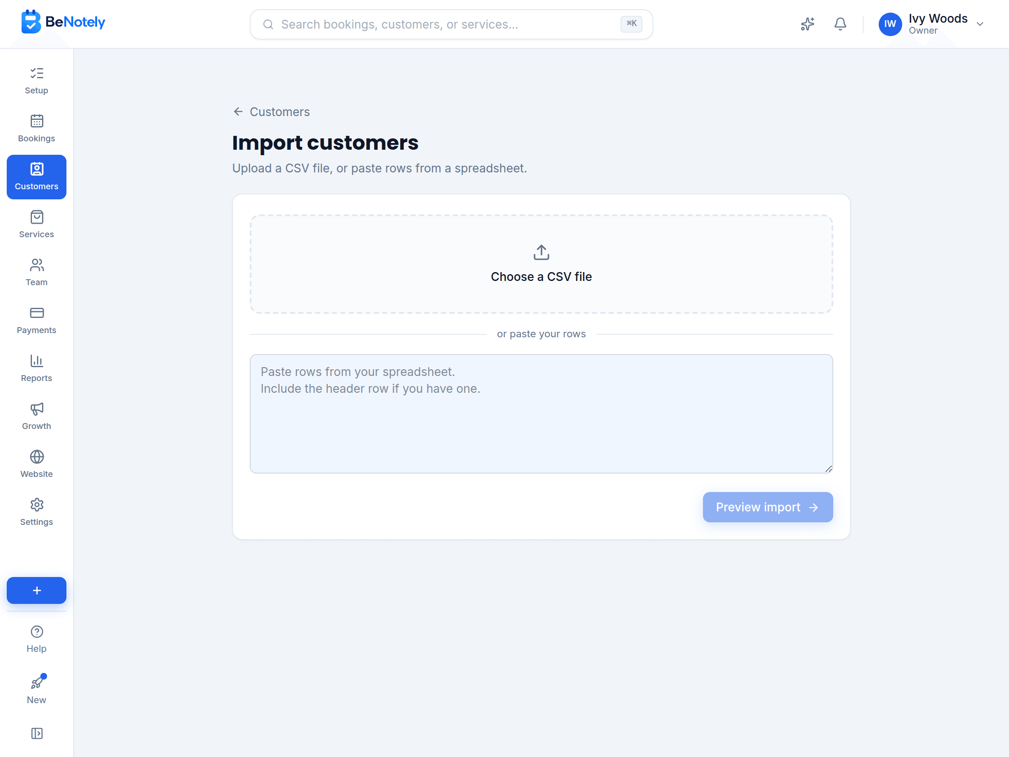
Task: Click Choose a CSV file upload area
Action: click(541, 264)
